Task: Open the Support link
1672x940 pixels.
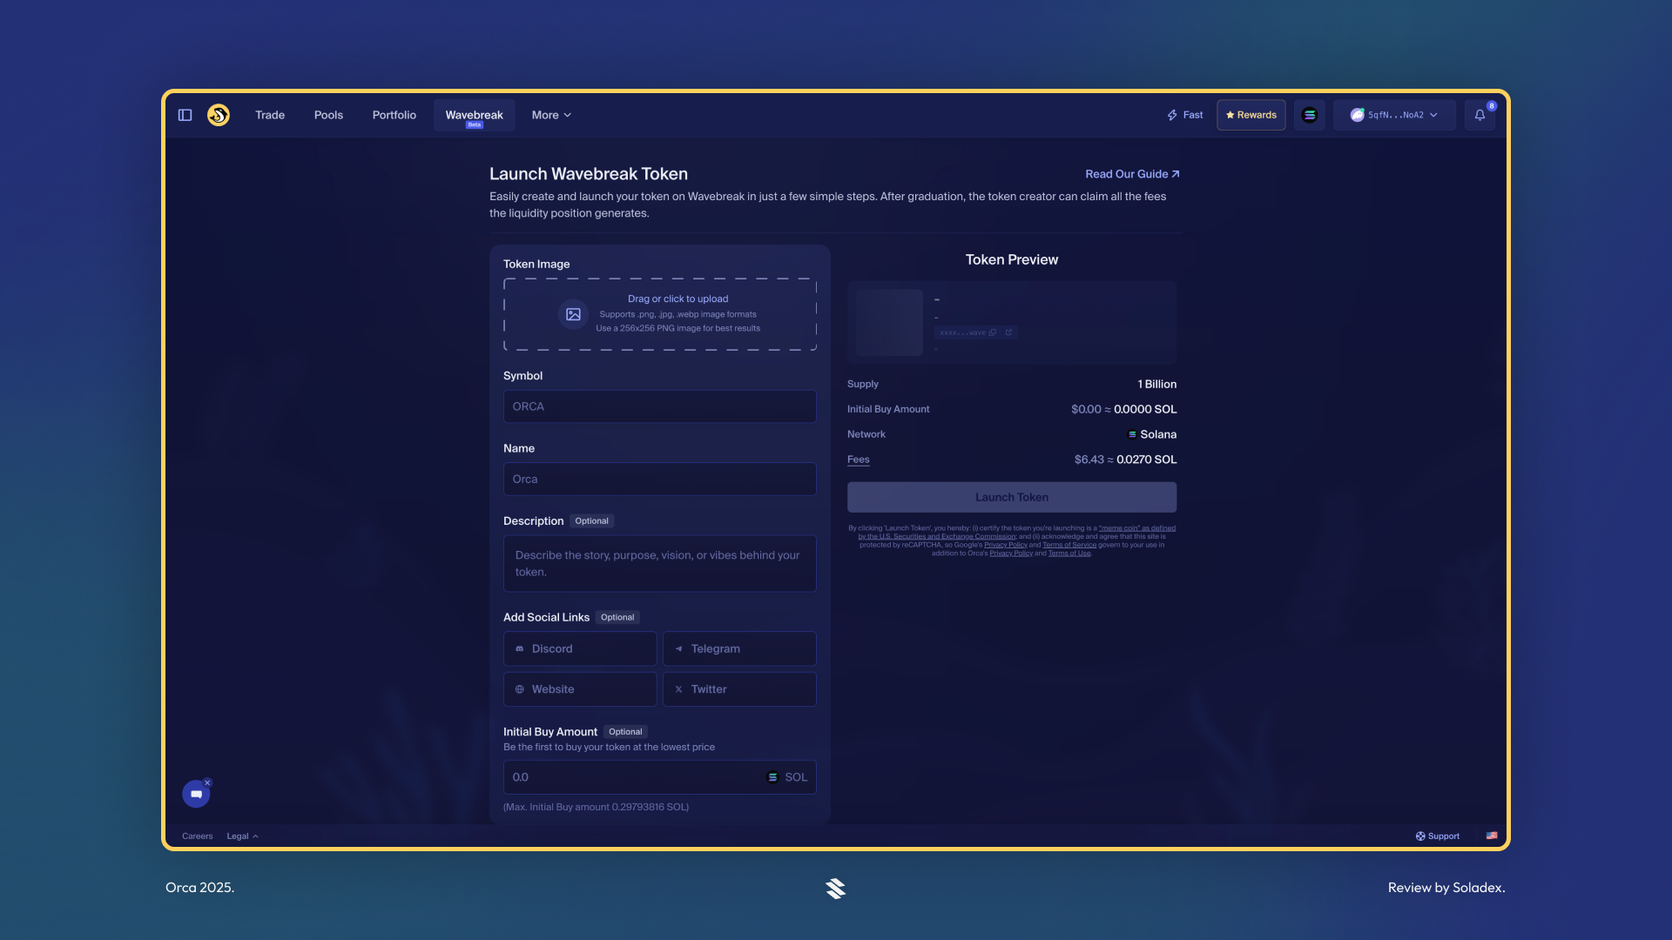Action: (x=1438, y=836)
